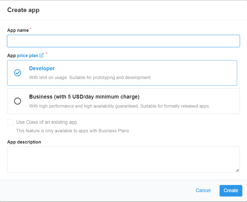Click the Business plan option card
Viewport: 247px width, 202px height.
pos(123,101)
